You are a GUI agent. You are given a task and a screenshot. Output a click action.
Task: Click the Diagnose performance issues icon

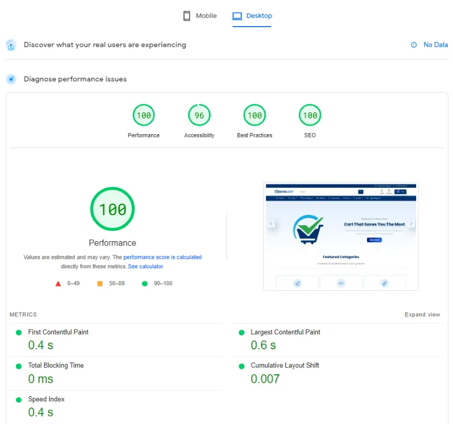(x=11, y=79)
